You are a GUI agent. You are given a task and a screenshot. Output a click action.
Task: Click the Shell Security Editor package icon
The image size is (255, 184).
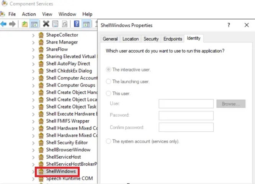click(x=41, y=143)
